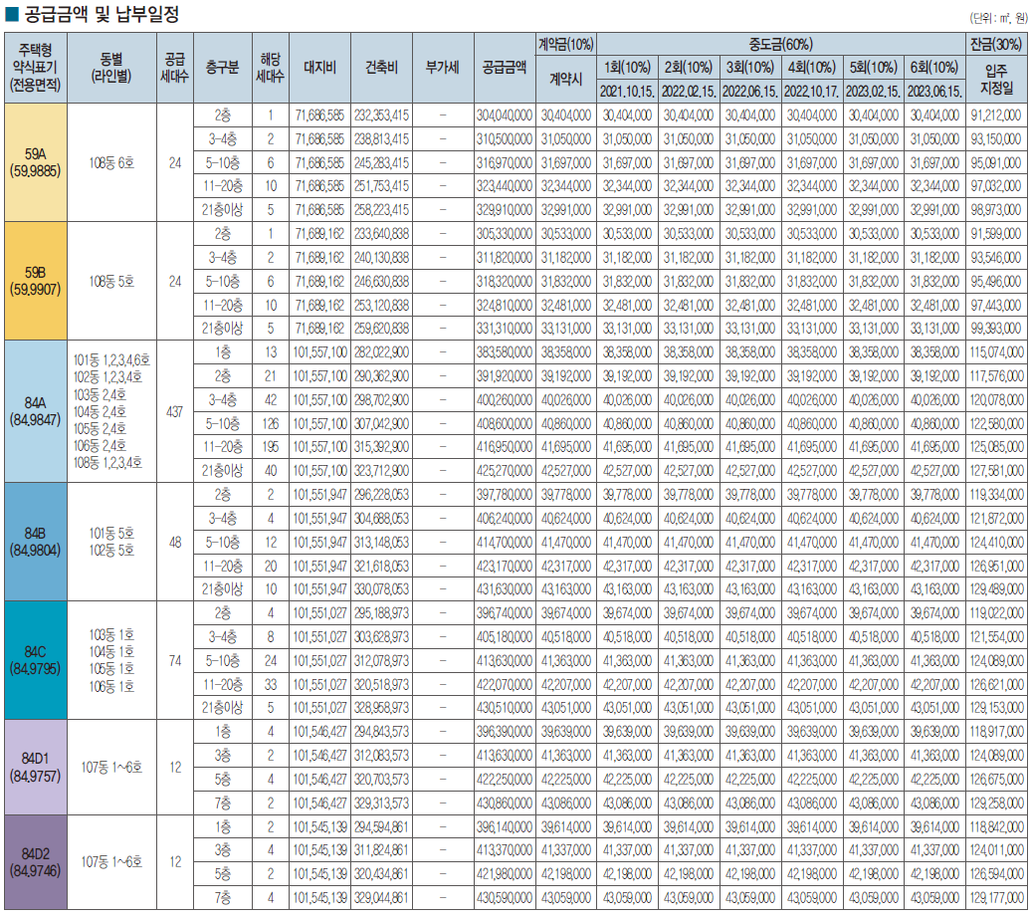Click construction cost '329,044,861'
The width and height of the screenshot is (1031, 919).
(381, 897)
